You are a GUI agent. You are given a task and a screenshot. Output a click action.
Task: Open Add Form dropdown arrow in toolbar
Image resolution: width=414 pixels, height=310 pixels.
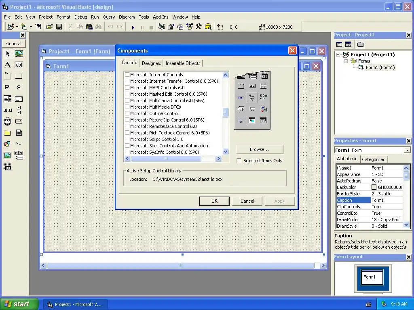point(31,27)
